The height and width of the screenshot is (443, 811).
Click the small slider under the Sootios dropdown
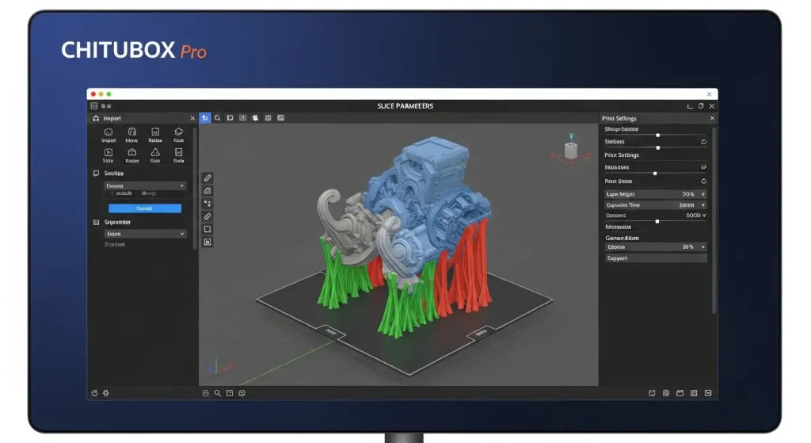[148, 193]
